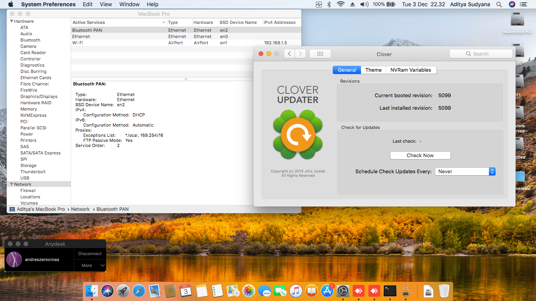The width and height of the screenshot is (536, 301).
Task: Open the Apple menu
Action: point(11,4)
